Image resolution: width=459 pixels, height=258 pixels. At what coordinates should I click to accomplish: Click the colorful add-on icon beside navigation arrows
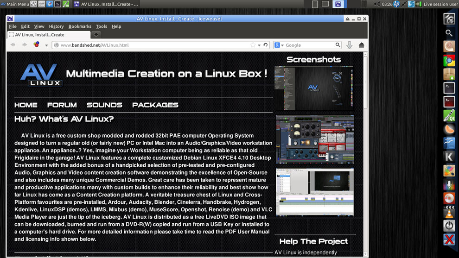[x=36, y=44]
